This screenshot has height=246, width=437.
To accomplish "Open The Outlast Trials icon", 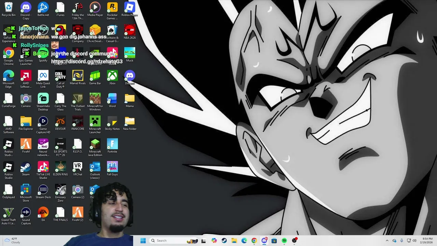I will pyautogui.click(x=77, y=102).
